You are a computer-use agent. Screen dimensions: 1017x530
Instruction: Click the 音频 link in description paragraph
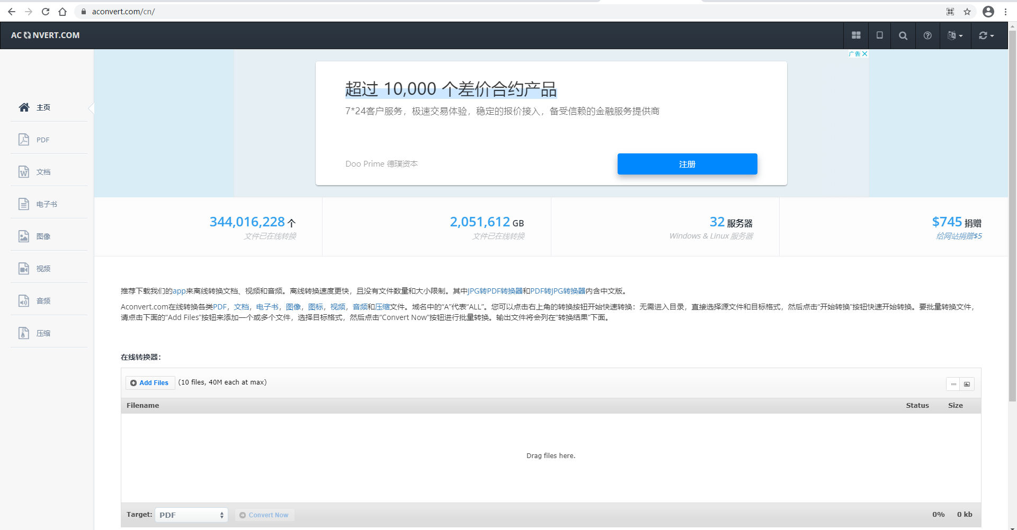click(360, 307)
